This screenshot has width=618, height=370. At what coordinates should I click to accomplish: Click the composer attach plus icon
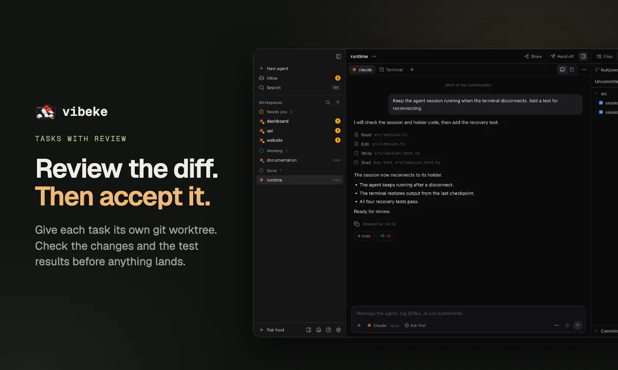pyautogui.click(x=359, y=325)
